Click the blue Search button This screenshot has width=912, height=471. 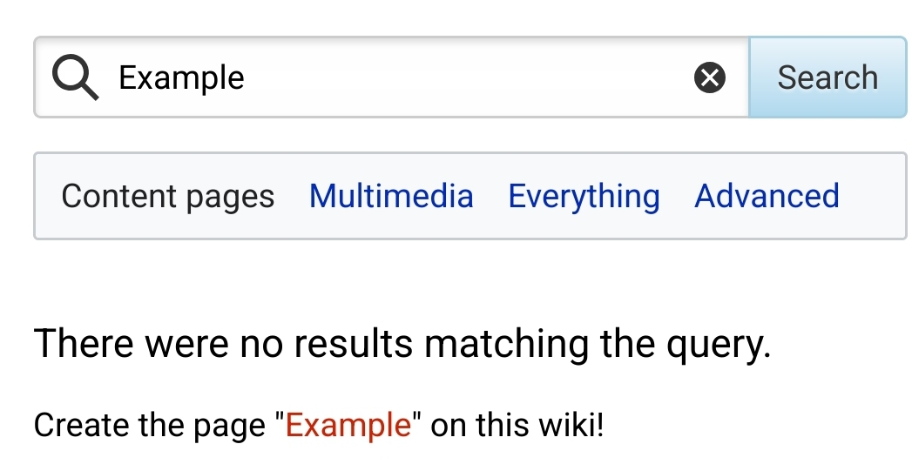(828, 77)
